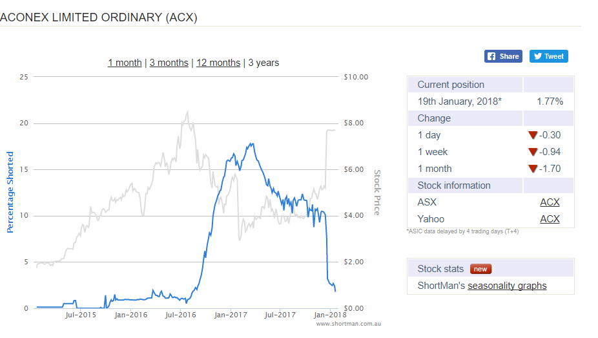Click the Stock stats header
This screenshot has width=598, height=338.
click(x=440, y=269)
